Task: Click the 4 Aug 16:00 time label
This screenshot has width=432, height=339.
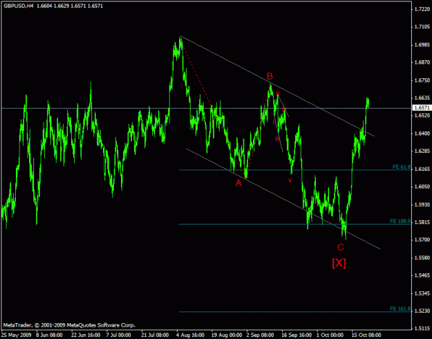Action: [x=190, y=335]
